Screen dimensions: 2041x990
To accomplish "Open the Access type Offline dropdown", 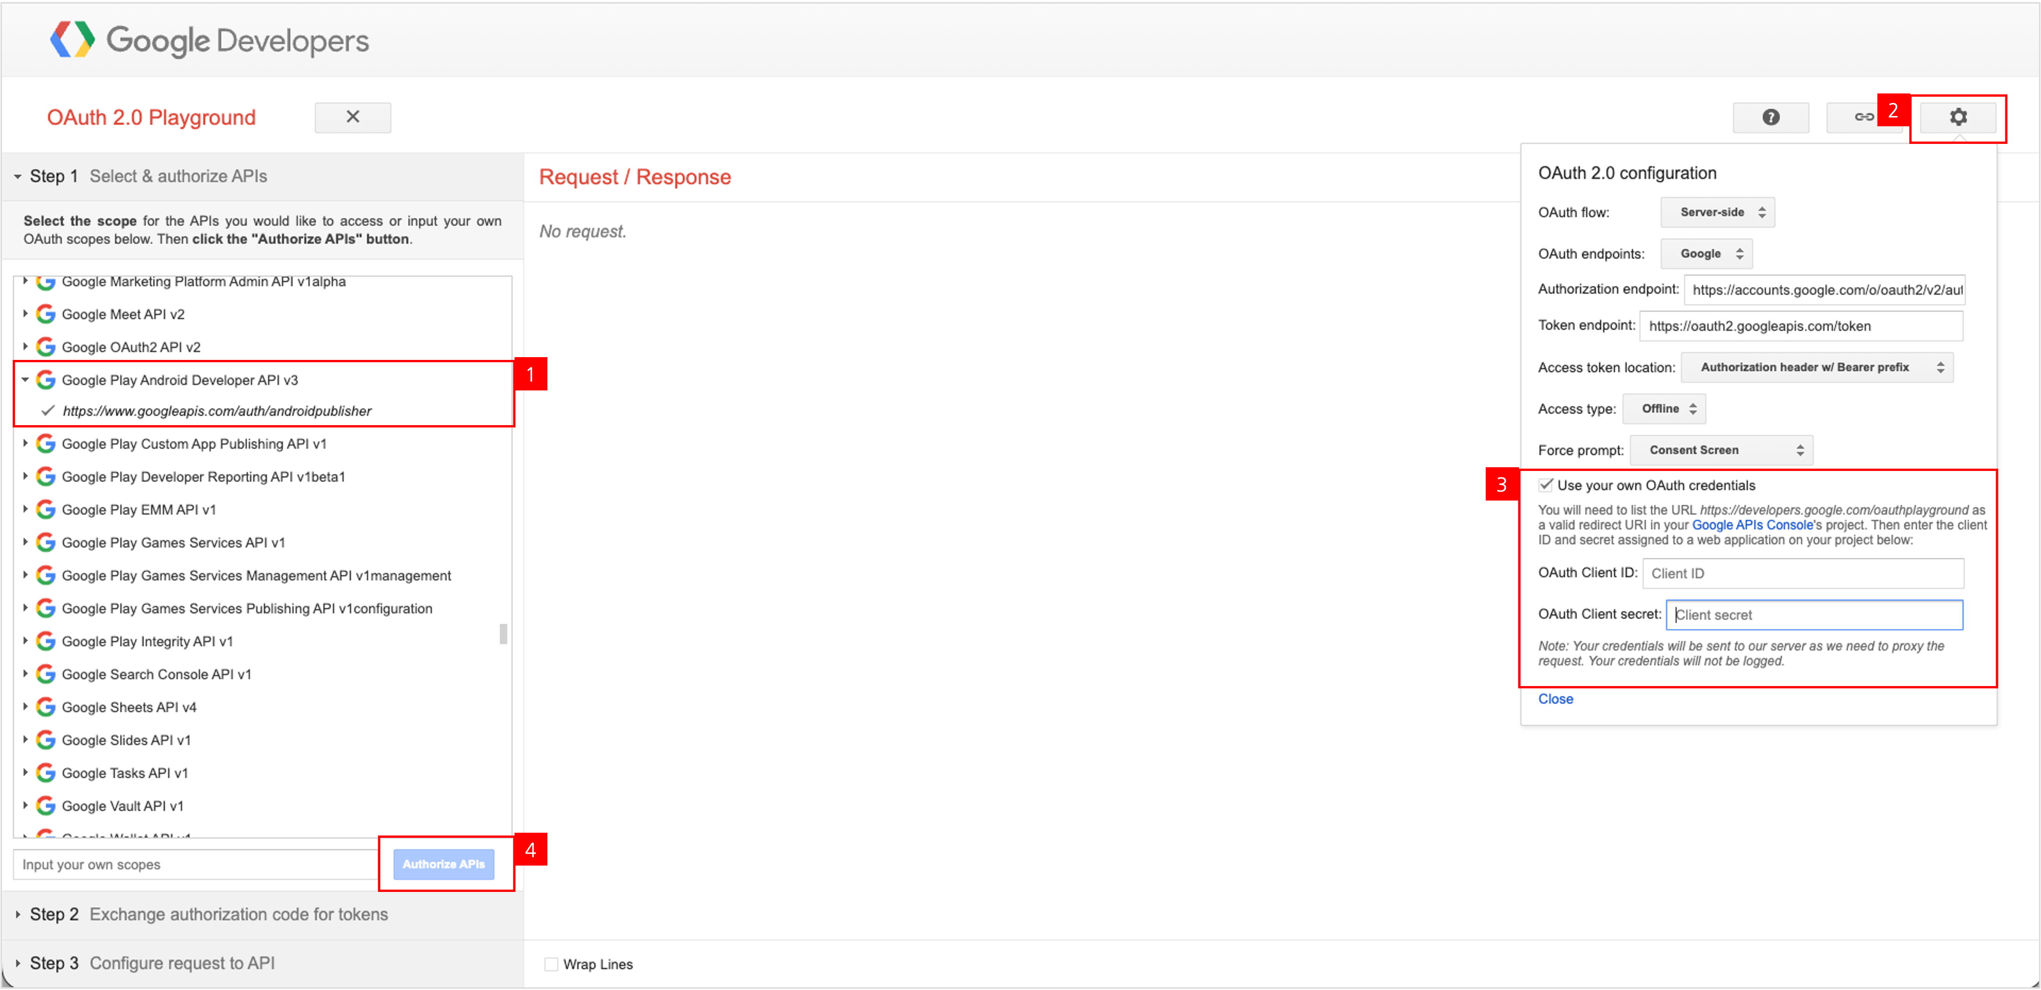I will [1664, 408].
